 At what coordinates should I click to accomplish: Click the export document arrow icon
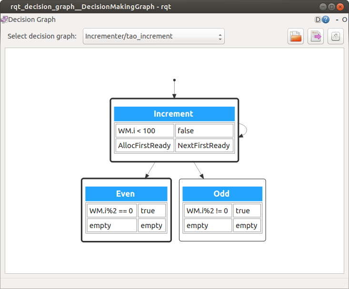coord(316,37)
